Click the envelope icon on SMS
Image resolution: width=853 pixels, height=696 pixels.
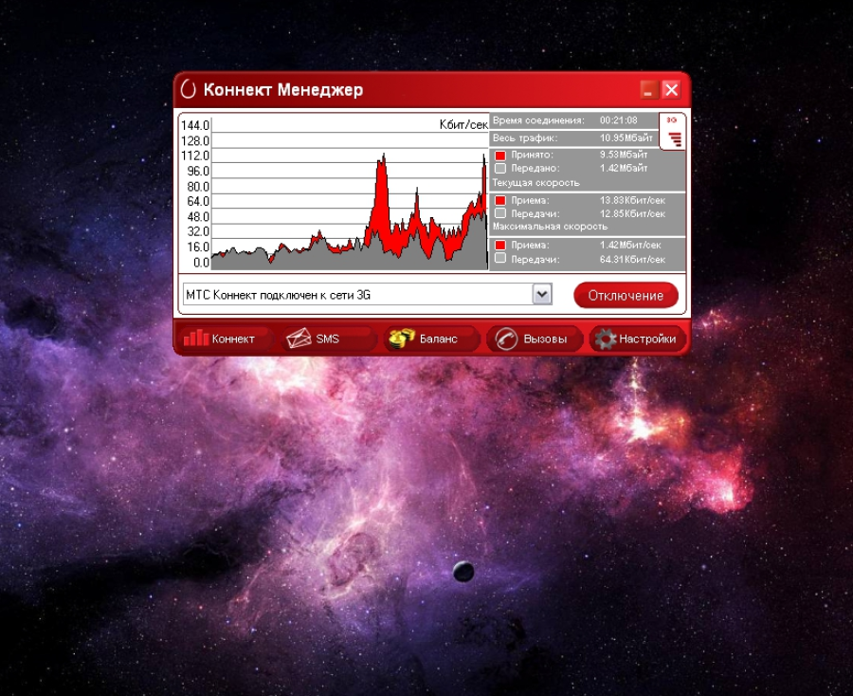[299, 339]
